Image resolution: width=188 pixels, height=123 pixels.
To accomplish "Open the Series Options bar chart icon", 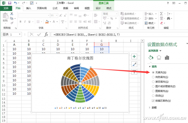I will [x=167, y=57].
